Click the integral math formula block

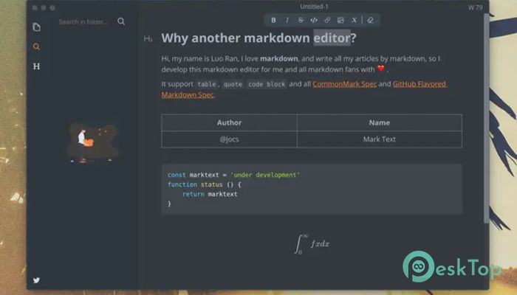click(312, 244)
